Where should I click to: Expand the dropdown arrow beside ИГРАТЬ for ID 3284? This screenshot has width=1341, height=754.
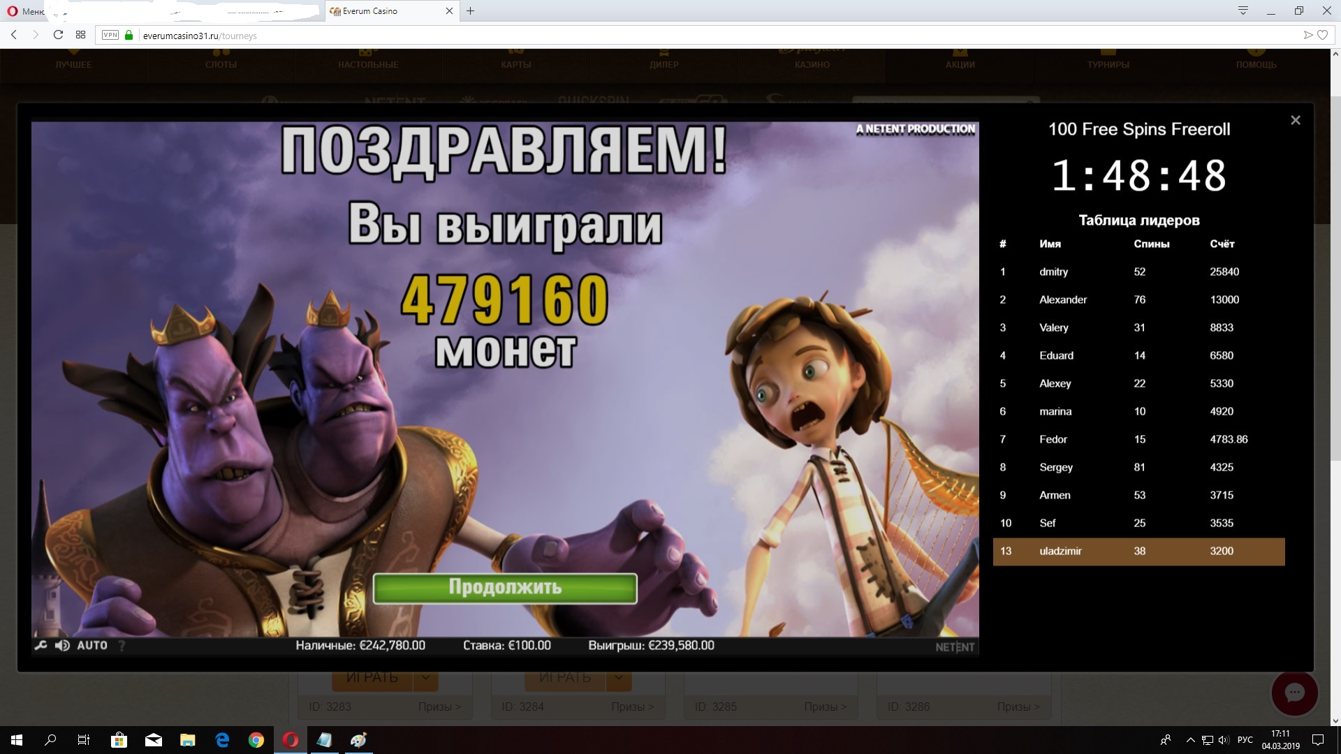(618, 679)
